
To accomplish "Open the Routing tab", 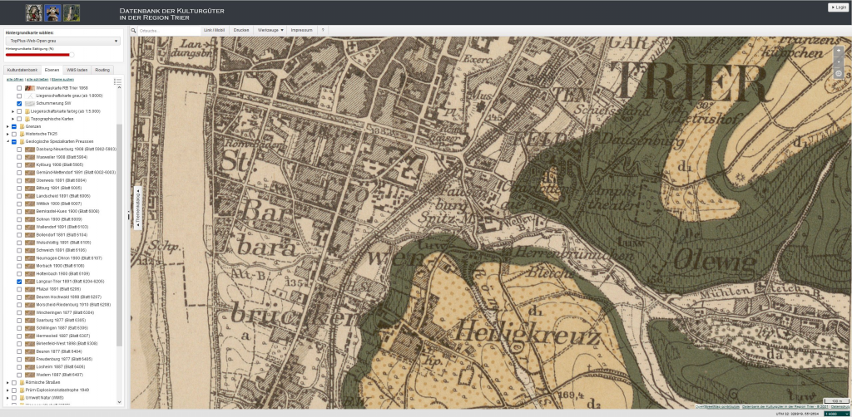I will (x=102, y=70).
